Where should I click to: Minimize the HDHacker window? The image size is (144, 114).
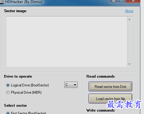114,1
